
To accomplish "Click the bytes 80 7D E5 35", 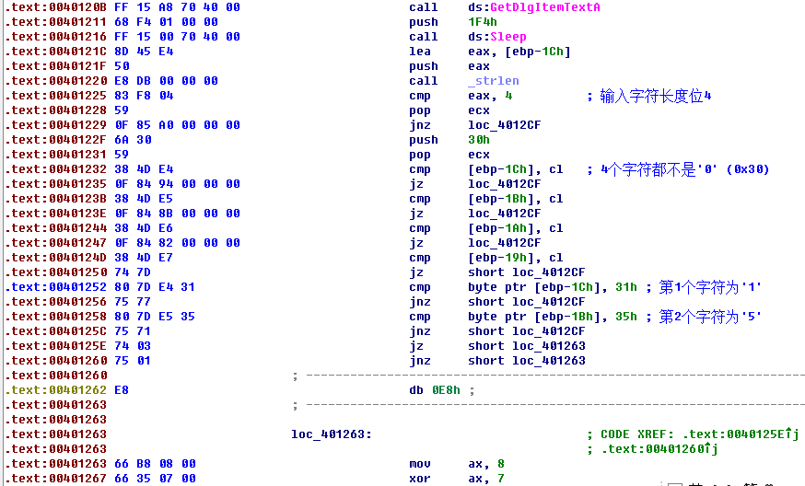I will coord(155,317).
